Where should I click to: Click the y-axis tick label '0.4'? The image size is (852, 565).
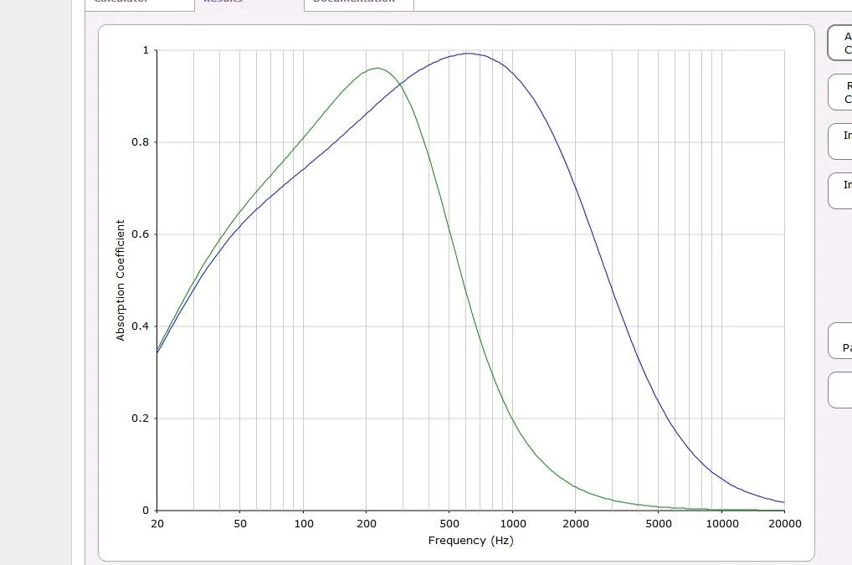(141, 326)
